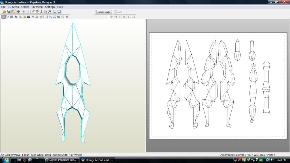290x163 pixels.
Task: Click the rotate clockwise icon
Action: [x=134, y=17]
